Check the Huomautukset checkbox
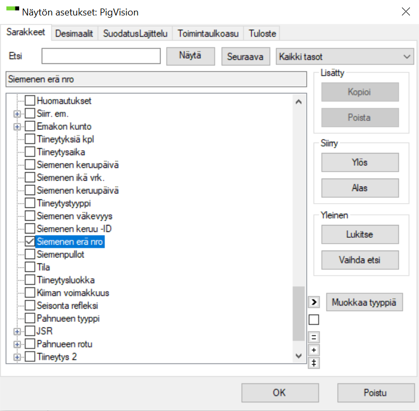 30,101
